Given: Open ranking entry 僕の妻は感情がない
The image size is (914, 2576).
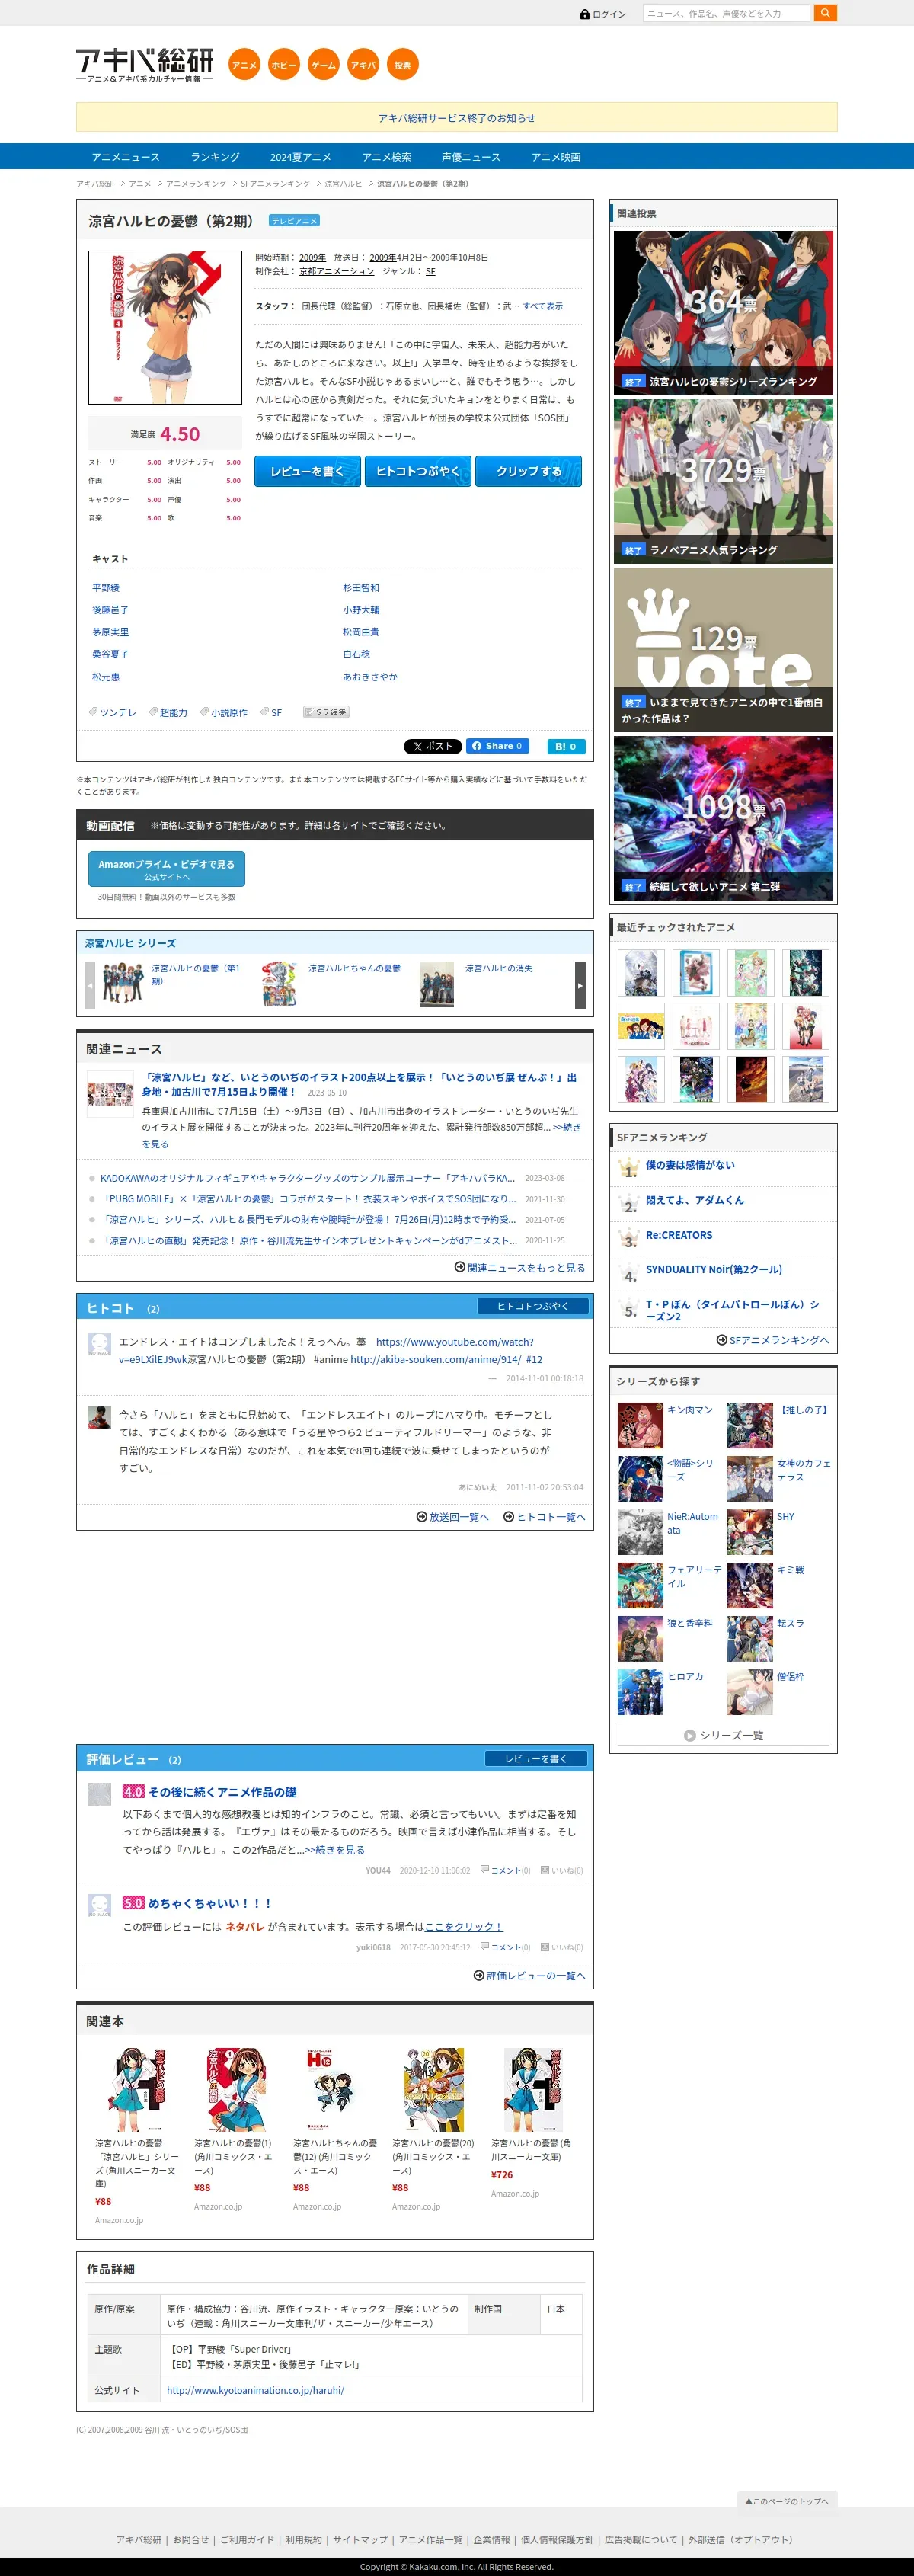Looking at the screenshot, I should 690,1165.
